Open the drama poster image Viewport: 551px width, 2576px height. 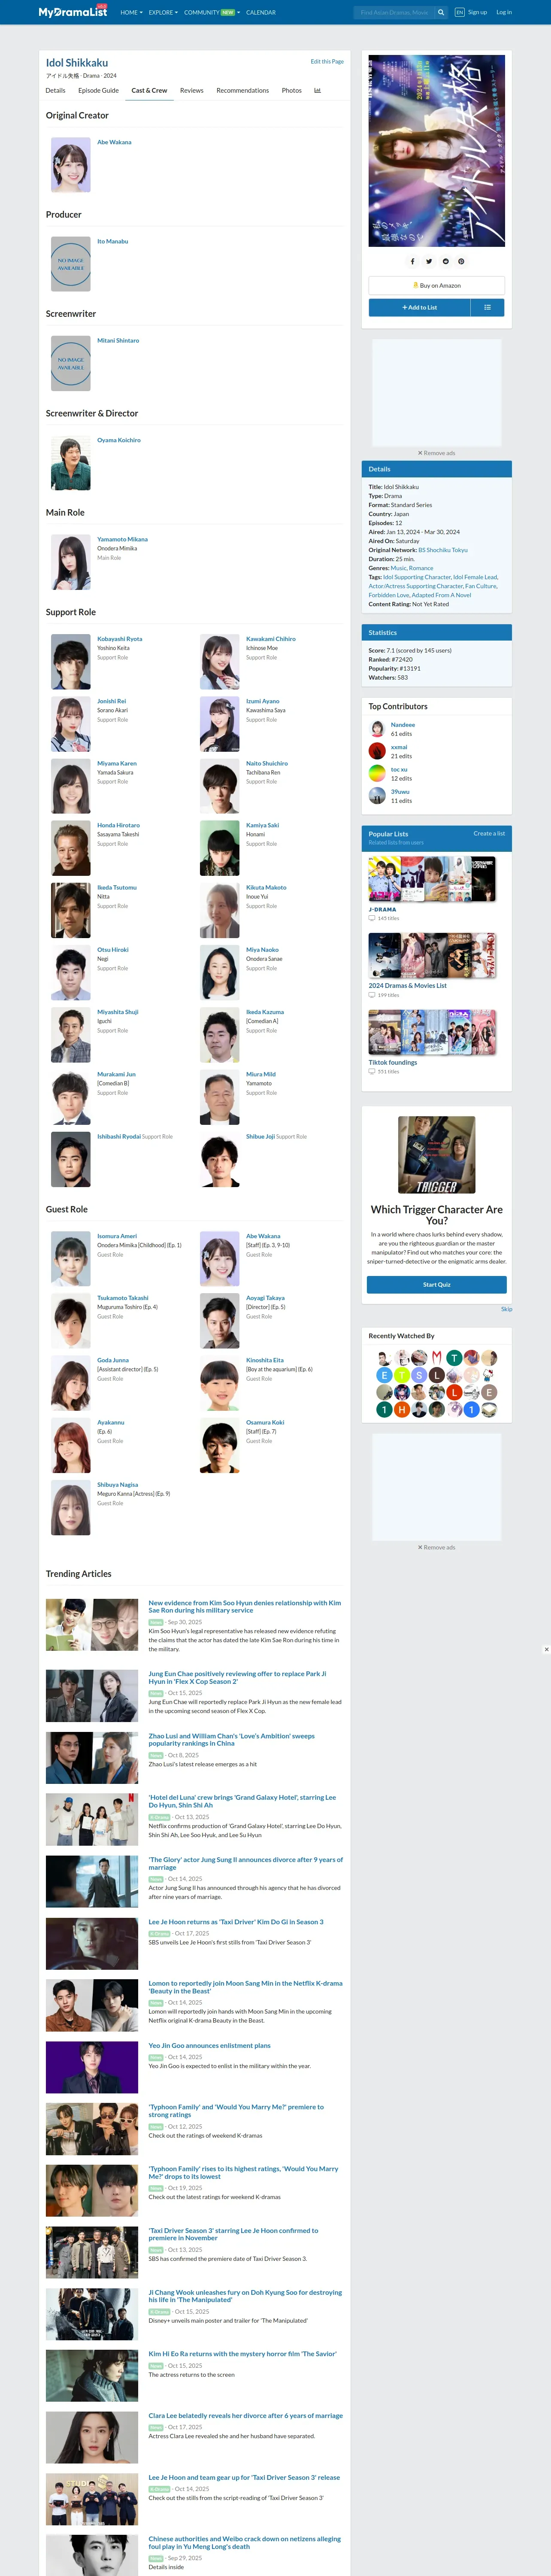click(437, 151)
